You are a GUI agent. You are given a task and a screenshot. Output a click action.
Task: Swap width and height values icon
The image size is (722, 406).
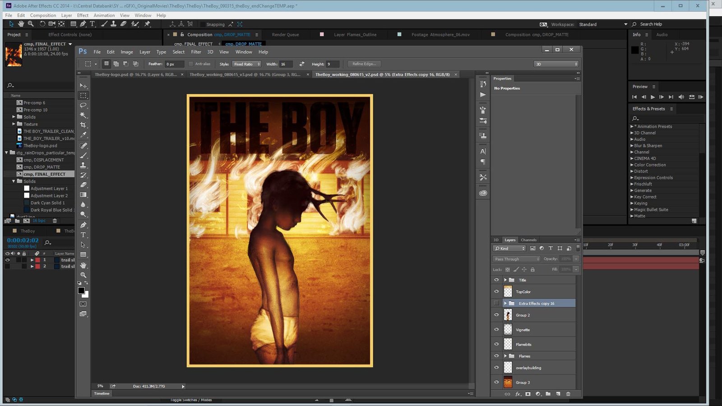(x=301, y=64)
